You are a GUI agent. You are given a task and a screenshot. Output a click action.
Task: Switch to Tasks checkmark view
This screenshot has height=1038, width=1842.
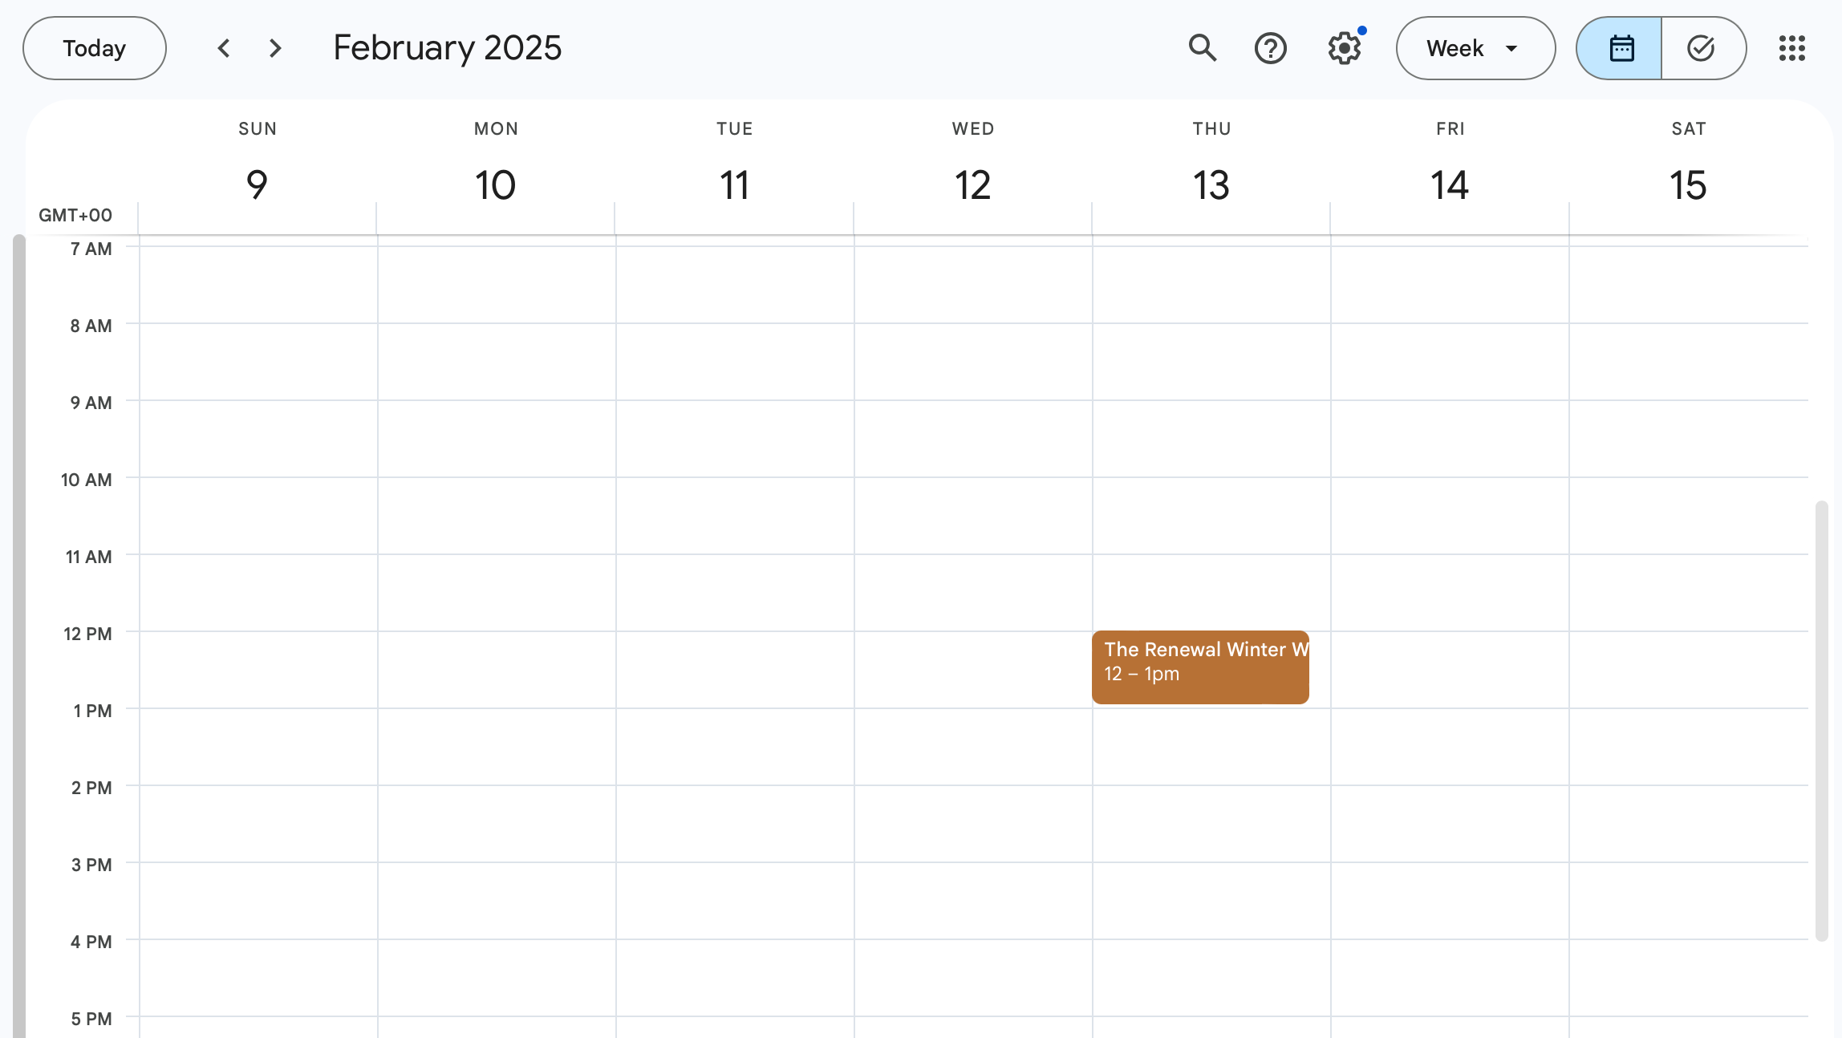(x=1701, y=48)
